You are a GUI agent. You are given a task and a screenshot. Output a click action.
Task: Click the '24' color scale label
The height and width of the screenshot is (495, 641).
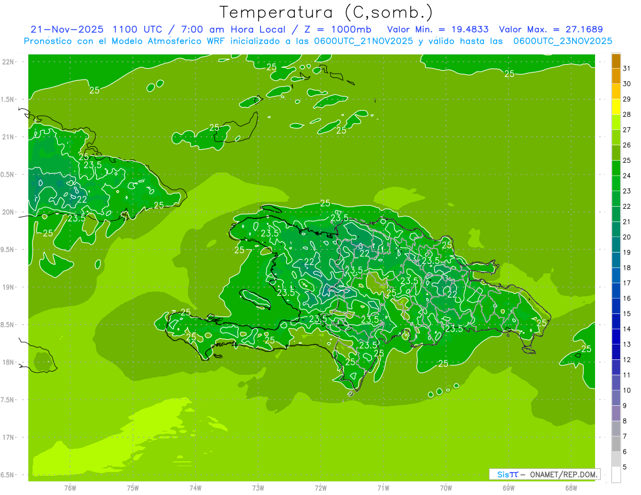coord(627,175)
